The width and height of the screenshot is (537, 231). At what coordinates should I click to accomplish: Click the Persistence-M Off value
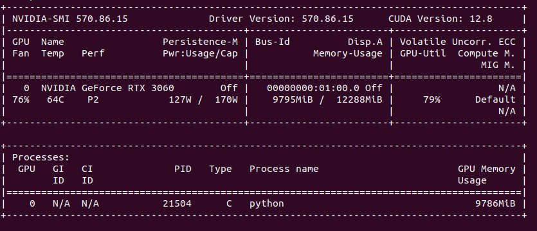229,88
